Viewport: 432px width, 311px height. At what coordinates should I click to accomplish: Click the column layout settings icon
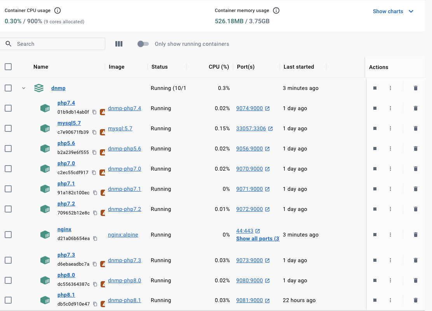click(x=119, y=44)
